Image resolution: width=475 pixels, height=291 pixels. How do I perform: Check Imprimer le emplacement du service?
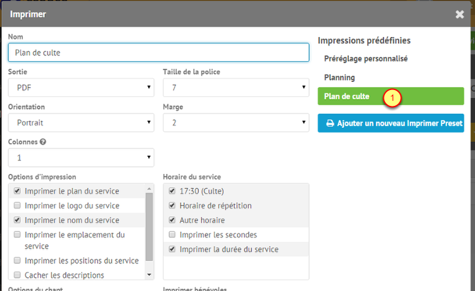18,235
